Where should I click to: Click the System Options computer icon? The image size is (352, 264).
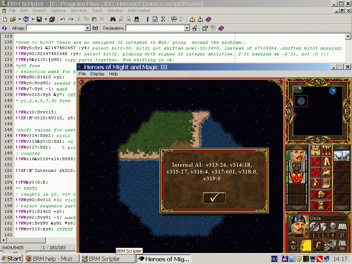[327, 183]
